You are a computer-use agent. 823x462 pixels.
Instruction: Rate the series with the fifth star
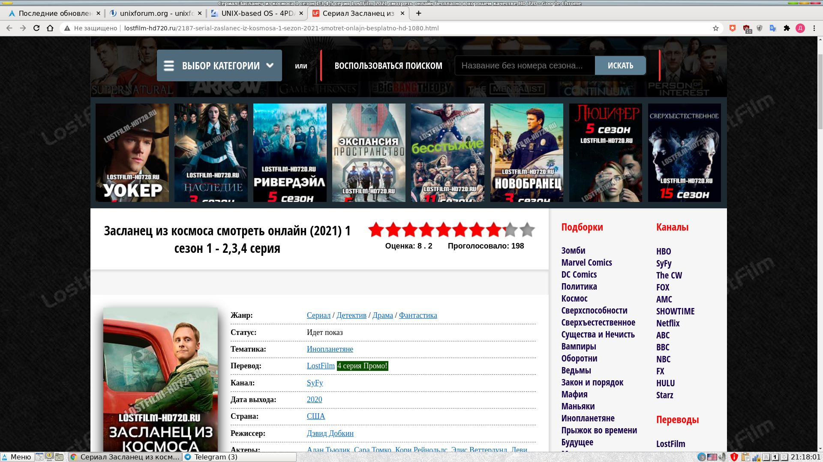coord(443,230)
